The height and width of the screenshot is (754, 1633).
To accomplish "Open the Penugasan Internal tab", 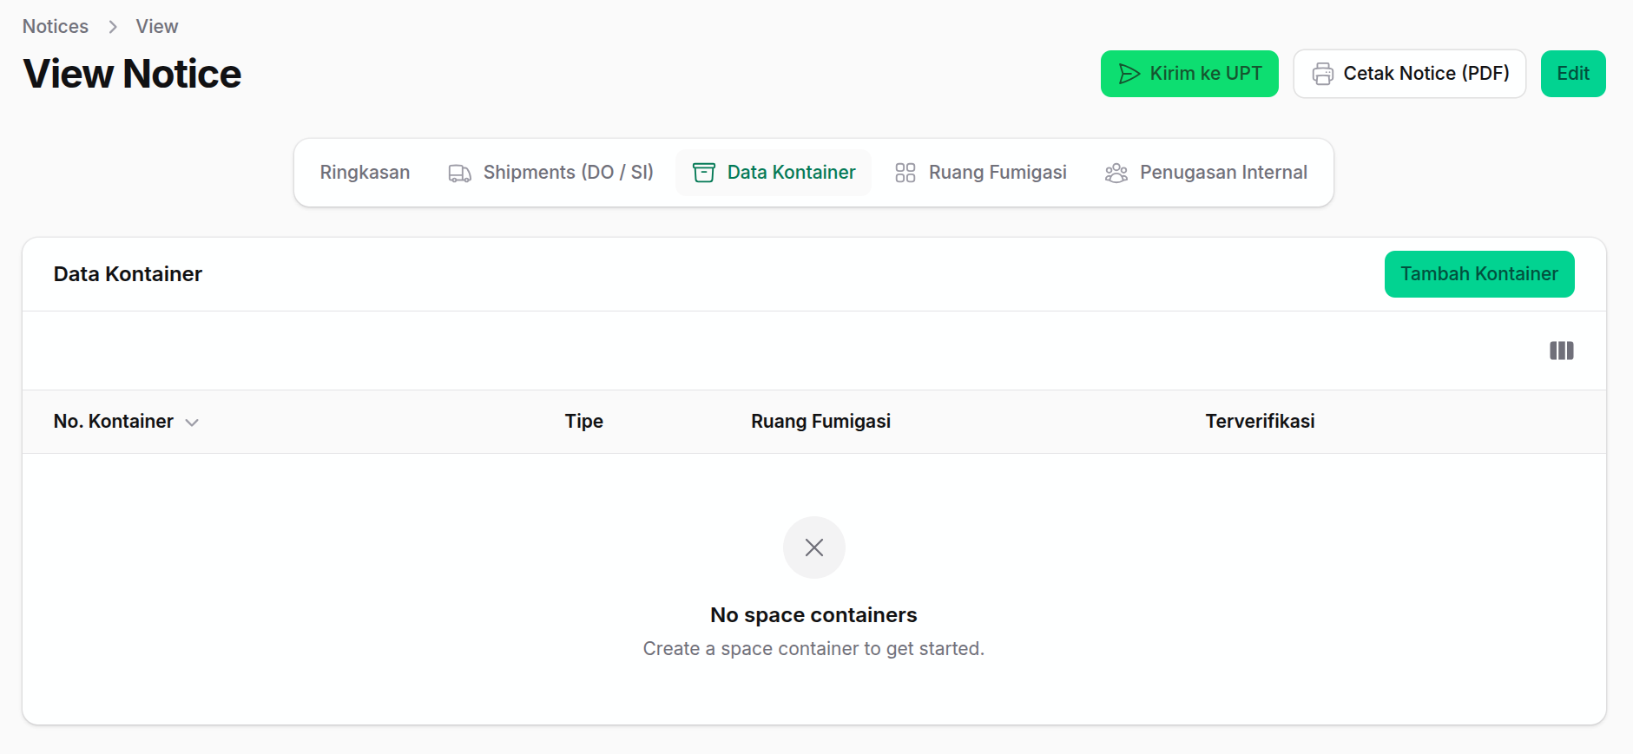I will (x=1206, y=173).
